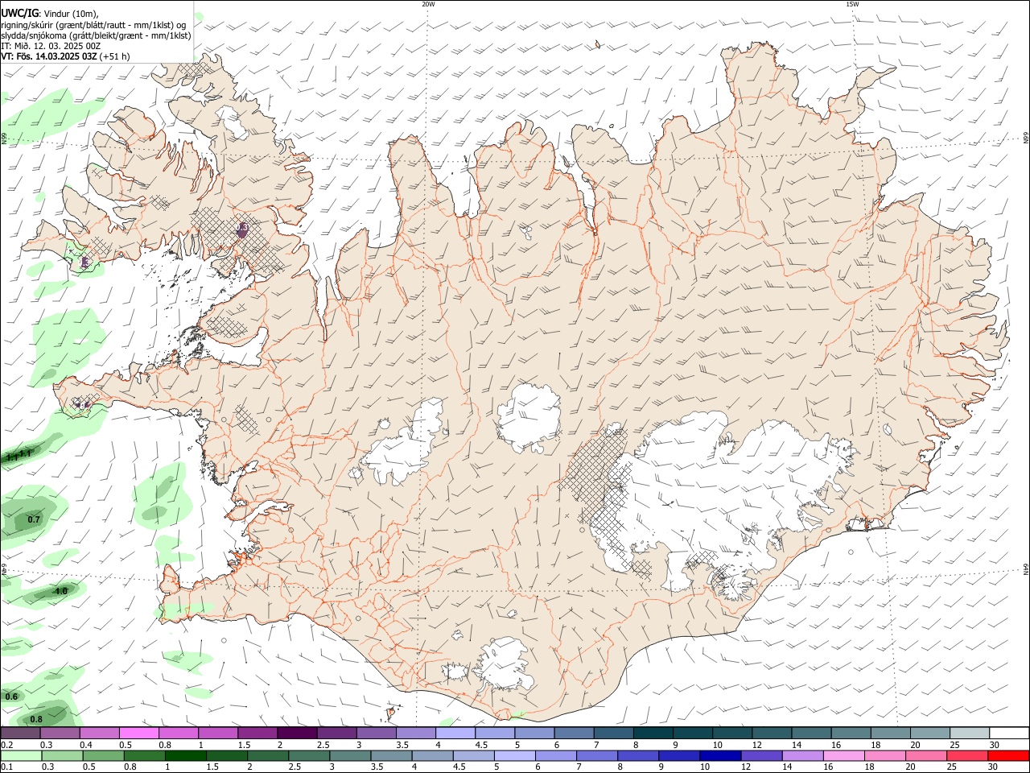Click the 'slydda/snjókoma' legend description line
The image size is (1030, 773).
pyautogui.click(x=96, y=35)
